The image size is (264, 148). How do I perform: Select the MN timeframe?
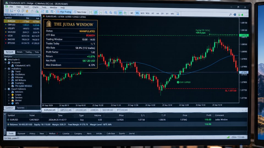(x=172, y=14)
